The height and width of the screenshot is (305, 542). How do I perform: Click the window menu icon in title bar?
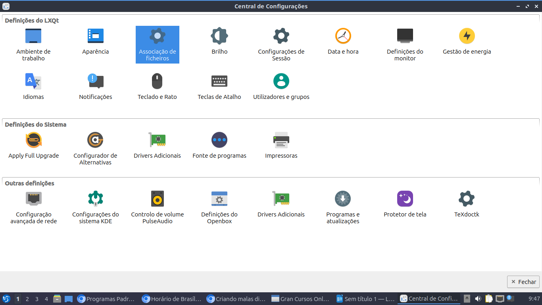(6, 6)
